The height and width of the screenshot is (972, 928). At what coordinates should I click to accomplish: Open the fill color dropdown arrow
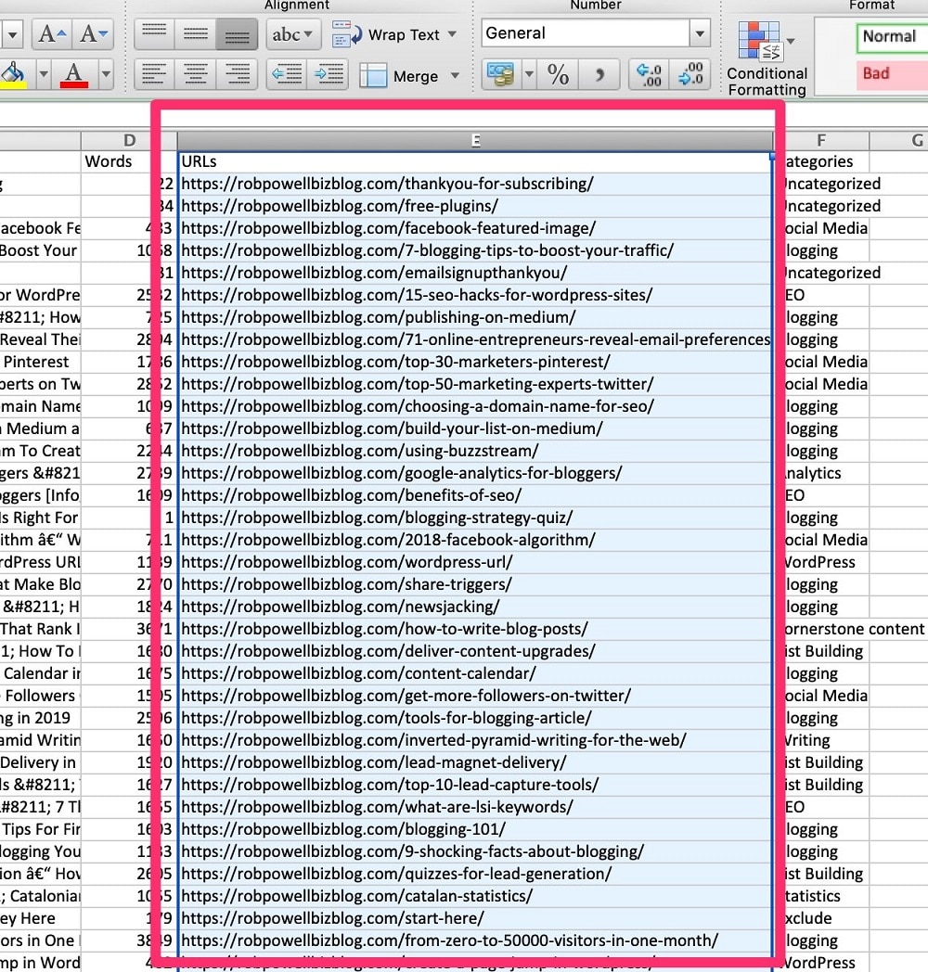pos(44,75)
